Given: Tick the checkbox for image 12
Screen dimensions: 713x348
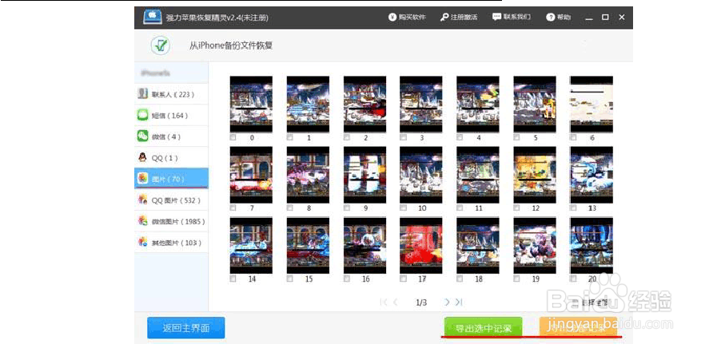Looking at the screenshot, I should point(516,208).
